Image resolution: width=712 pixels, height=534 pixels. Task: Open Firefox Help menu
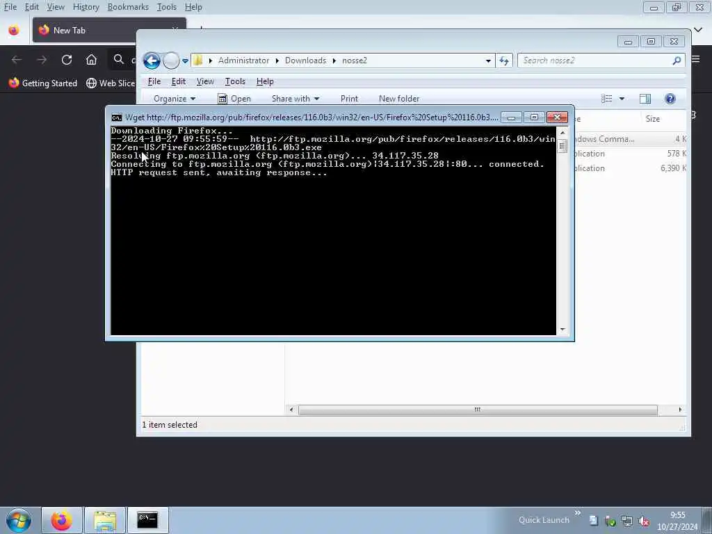pos(193,7)
